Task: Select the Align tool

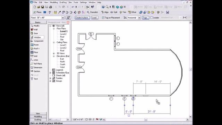Action: (x=105, y=12)
